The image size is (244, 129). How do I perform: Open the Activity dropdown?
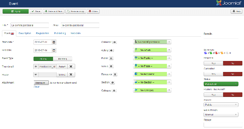pos(152,50)
